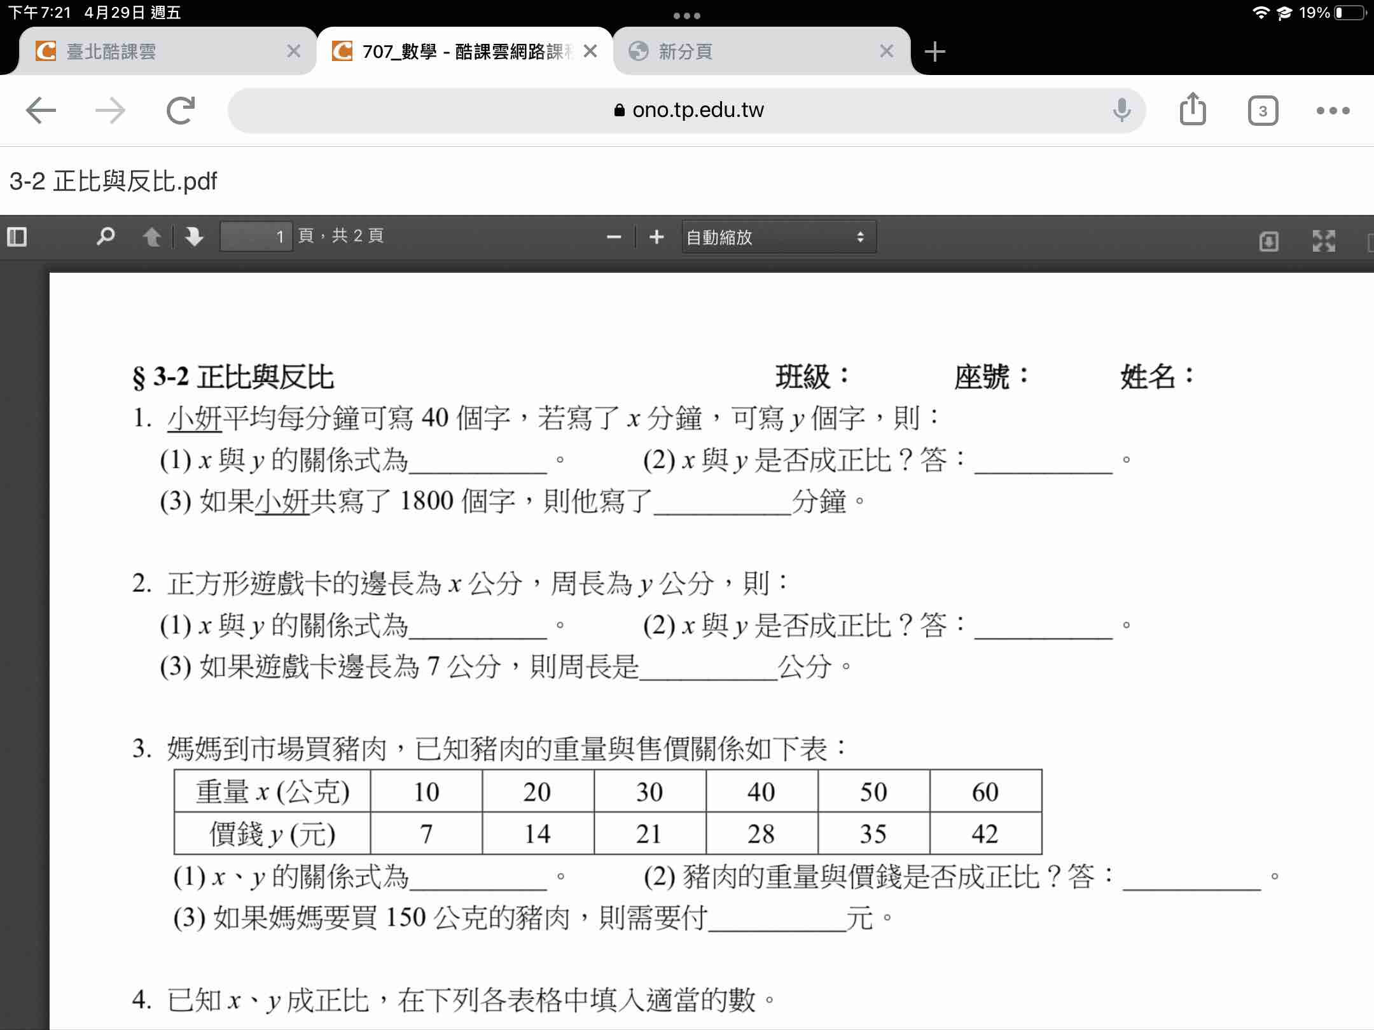The image size is (1374, 1030).
Task: Zoom out the PDF document
Action: click(614, 237)
